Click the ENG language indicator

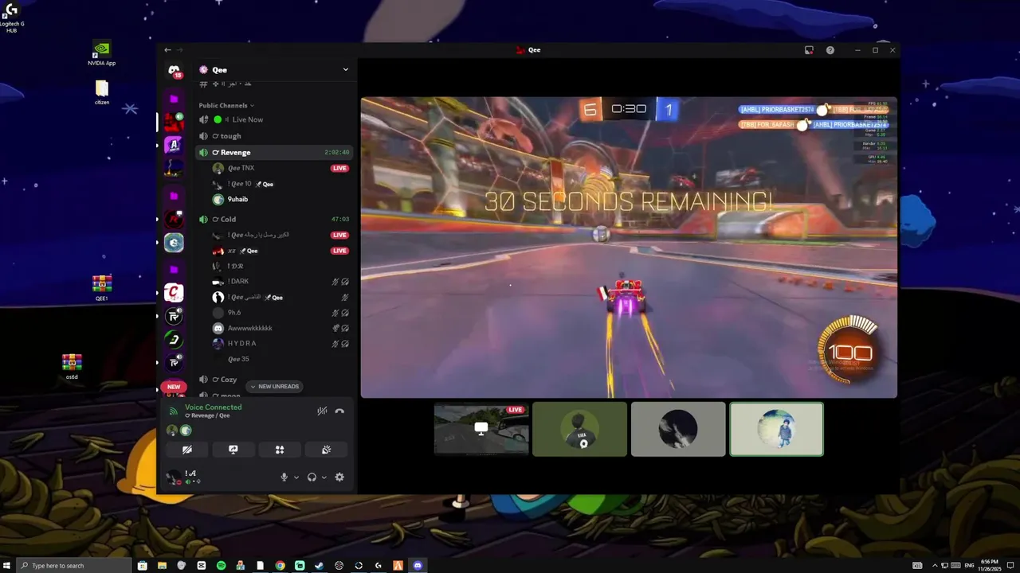pyautogui.click(x=969, y=565)
